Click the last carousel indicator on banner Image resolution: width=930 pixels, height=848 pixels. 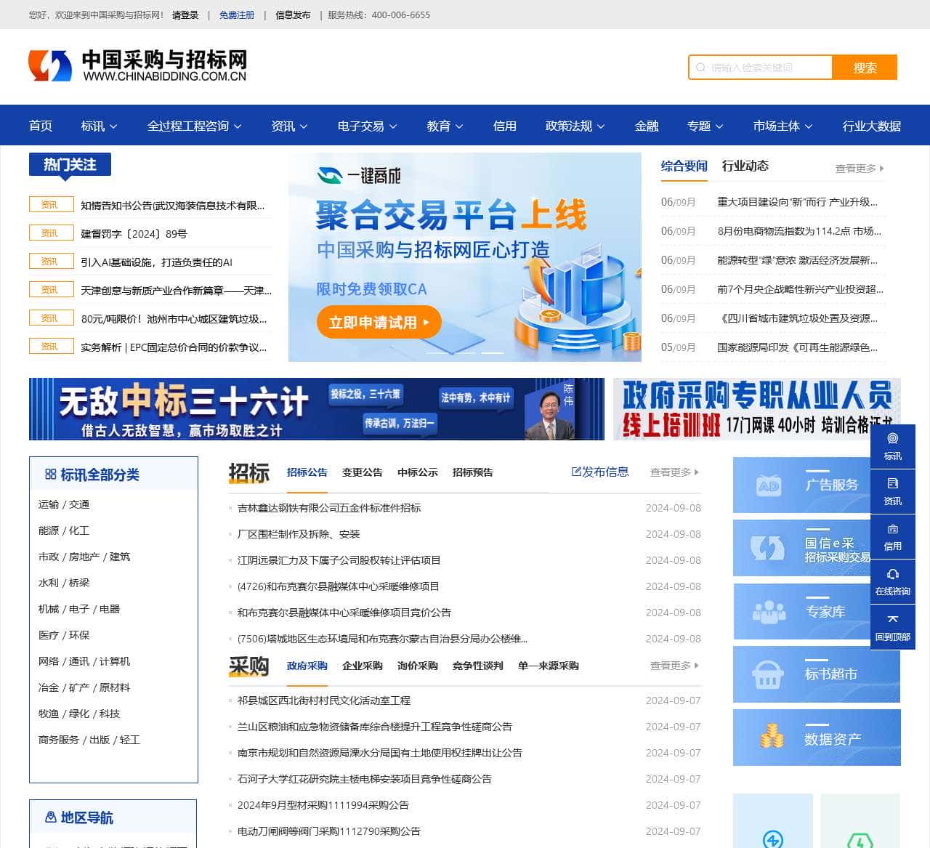493,353
